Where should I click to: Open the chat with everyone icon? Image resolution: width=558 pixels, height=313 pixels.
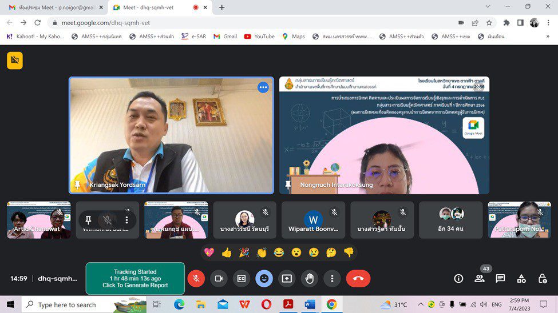click(500, 279)
